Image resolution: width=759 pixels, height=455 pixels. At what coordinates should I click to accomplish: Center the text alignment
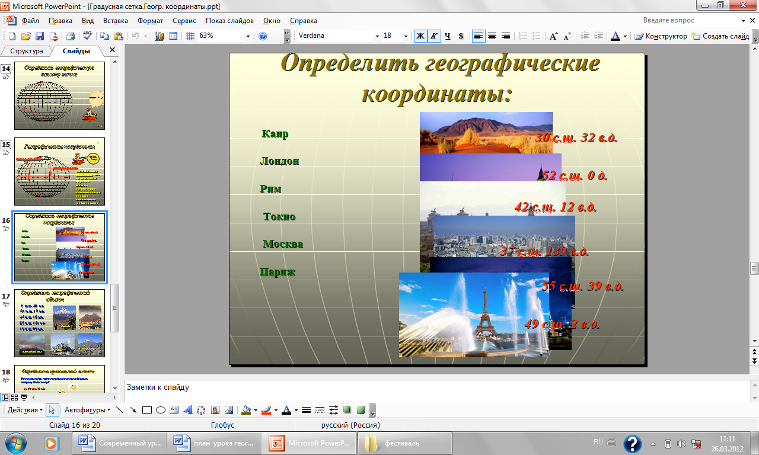tap(492, 36)
